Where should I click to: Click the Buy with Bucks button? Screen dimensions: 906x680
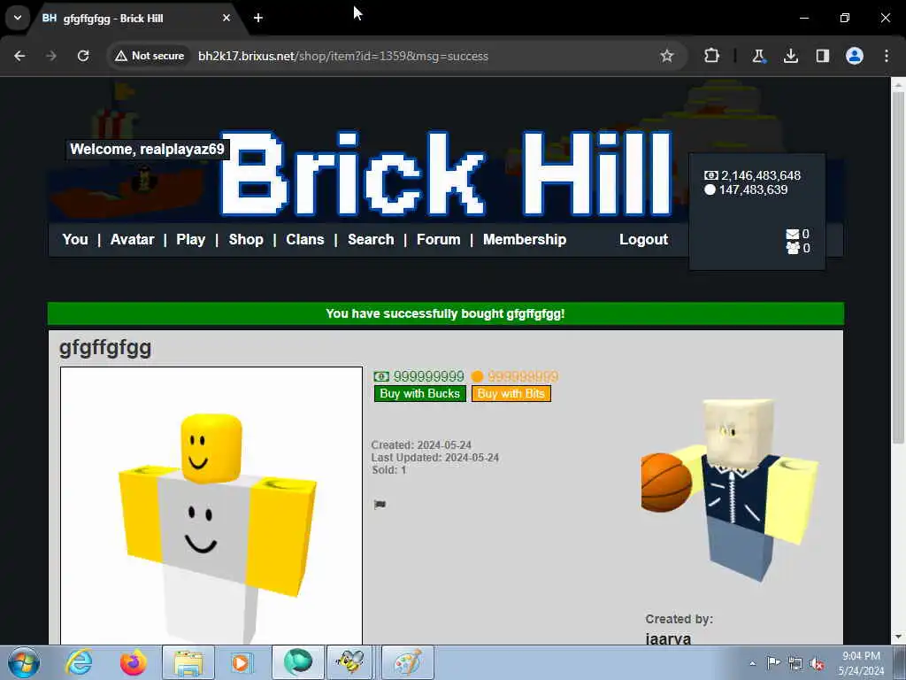420,394
